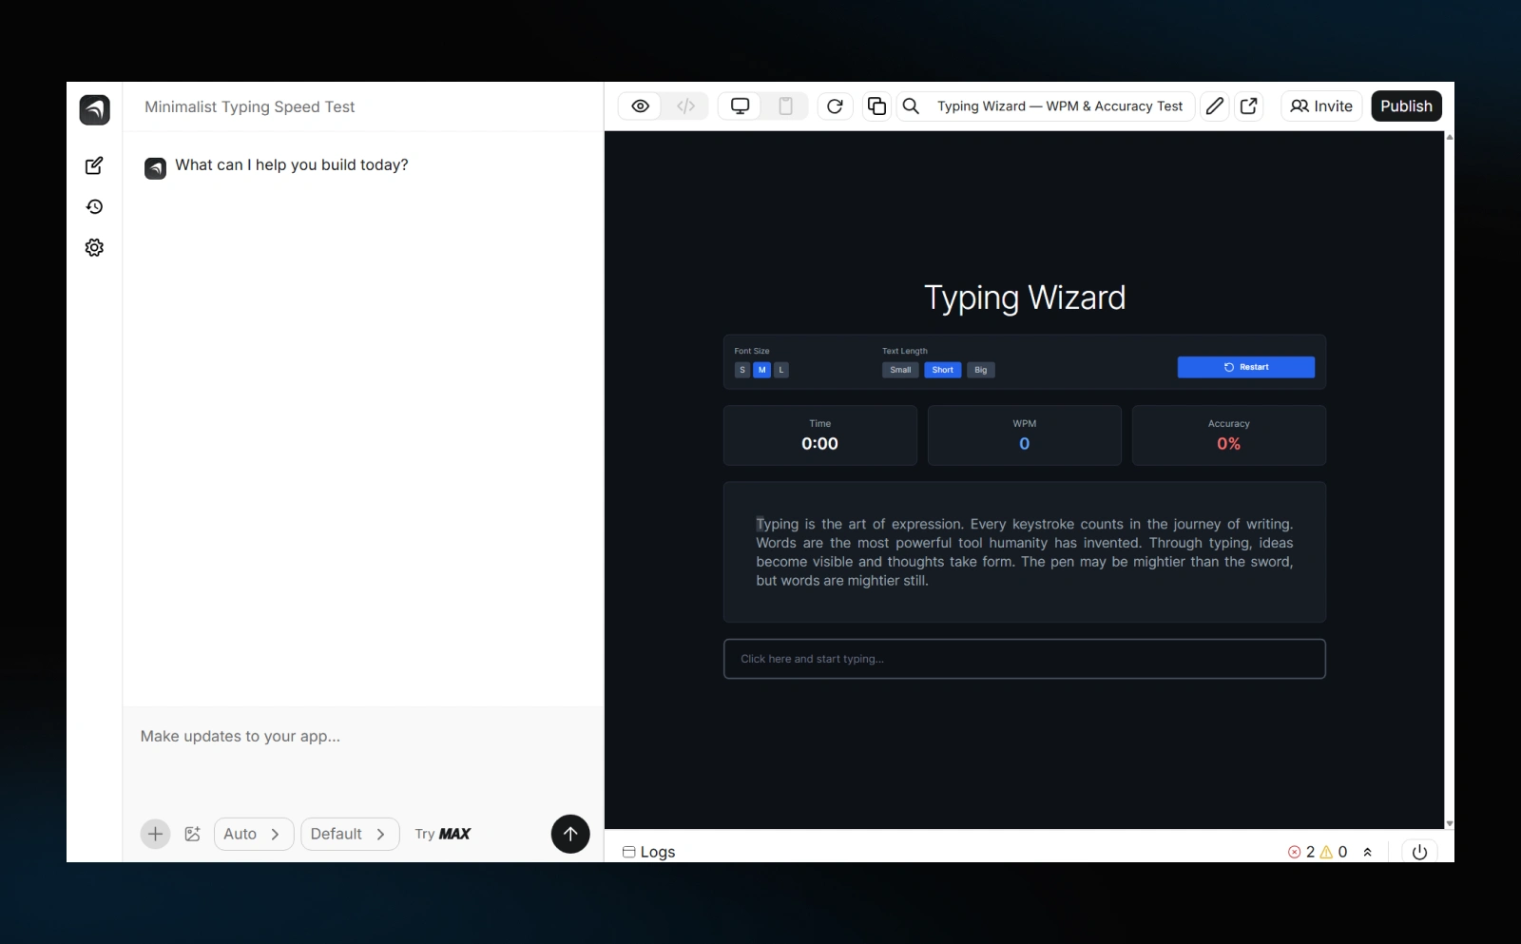Open the chat edit/compose icon in sidebar
This screenshot has height=944, width=1521.
pos(94,165)
